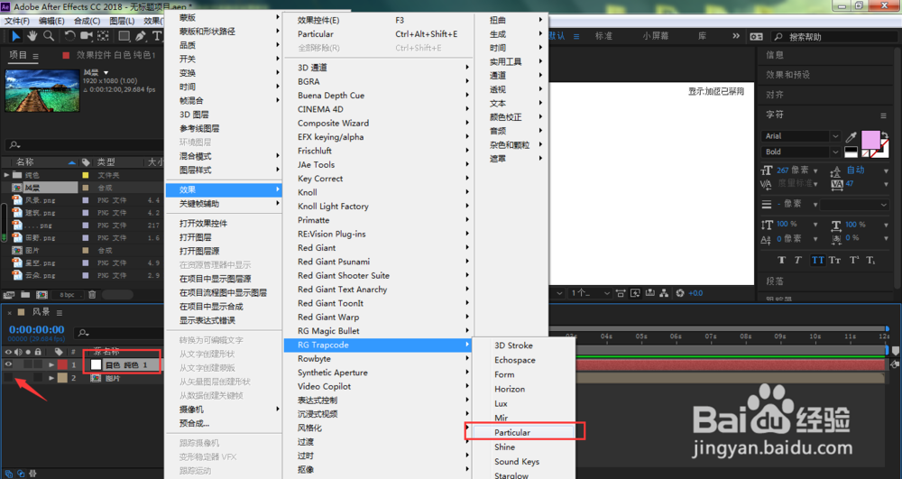Toggle visibility eye of layer 1 白色 纯色 1
The width and height of the screenshot is (902, 479).
click(8, 364)
